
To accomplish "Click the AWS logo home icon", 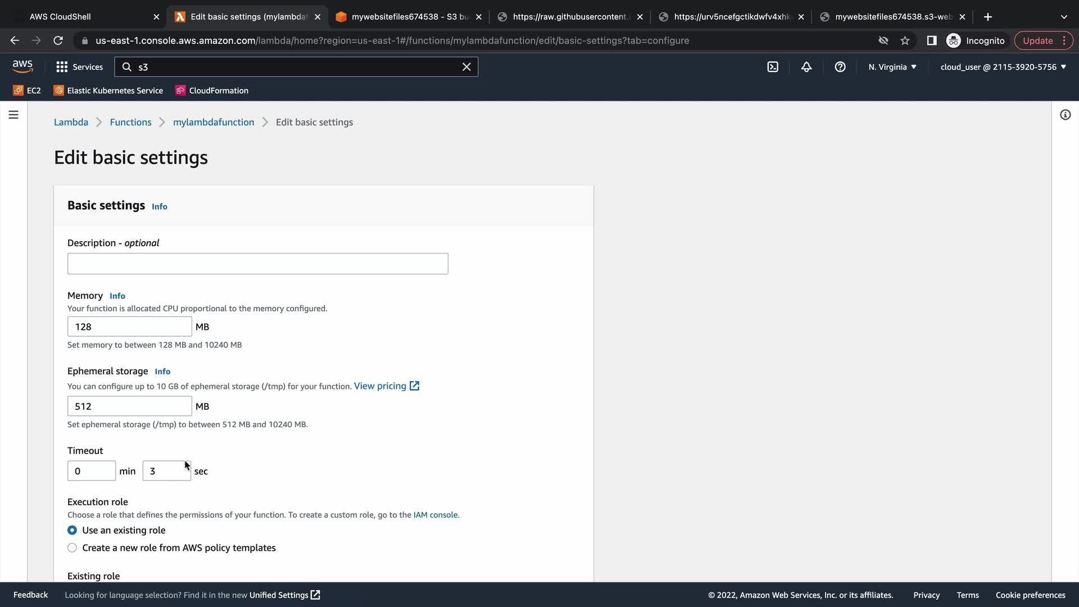I will [22, 66].
